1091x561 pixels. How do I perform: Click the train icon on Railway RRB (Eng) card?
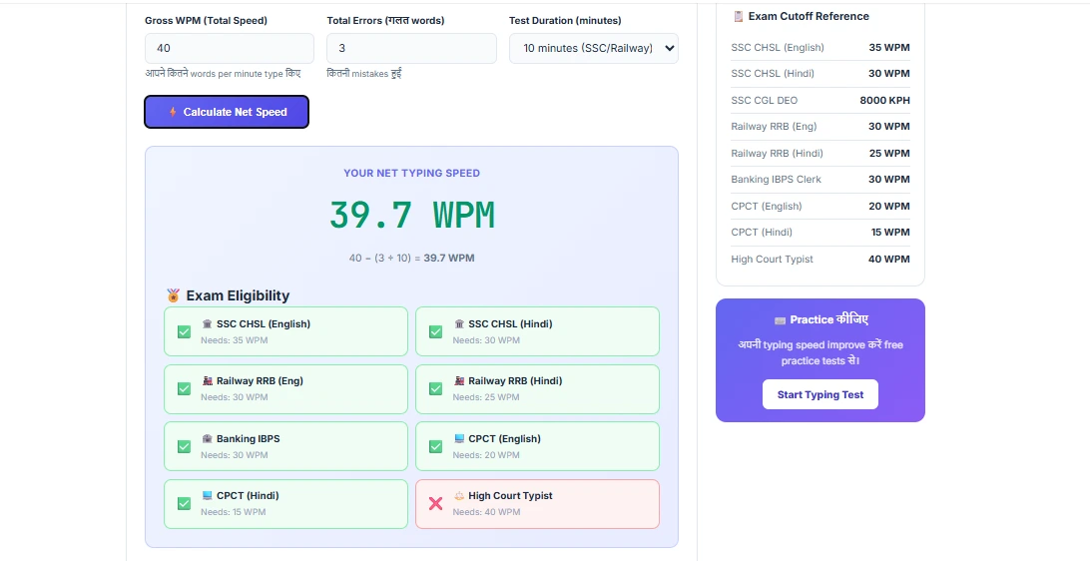pos(207,381)
